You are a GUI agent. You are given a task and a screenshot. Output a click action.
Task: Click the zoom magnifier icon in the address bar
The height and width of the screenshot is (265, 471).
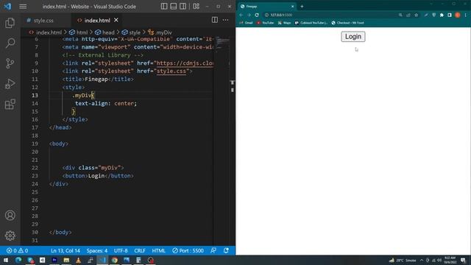click(400, 15)
